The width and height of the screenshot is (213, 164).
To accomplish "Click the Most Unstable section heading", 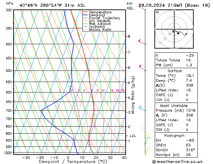I will pyautogui.click(x=174, y=106).
